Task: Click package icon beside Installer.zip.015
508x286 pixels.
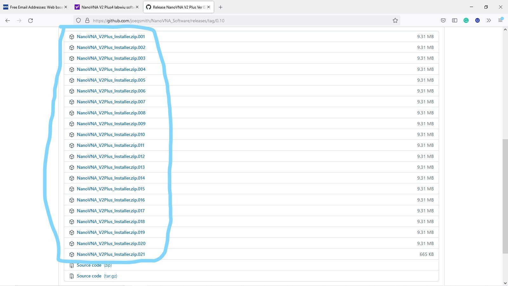Action: click(x=72, y=189)
